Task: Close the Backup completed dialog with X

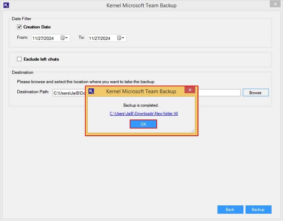Action: 190,91
